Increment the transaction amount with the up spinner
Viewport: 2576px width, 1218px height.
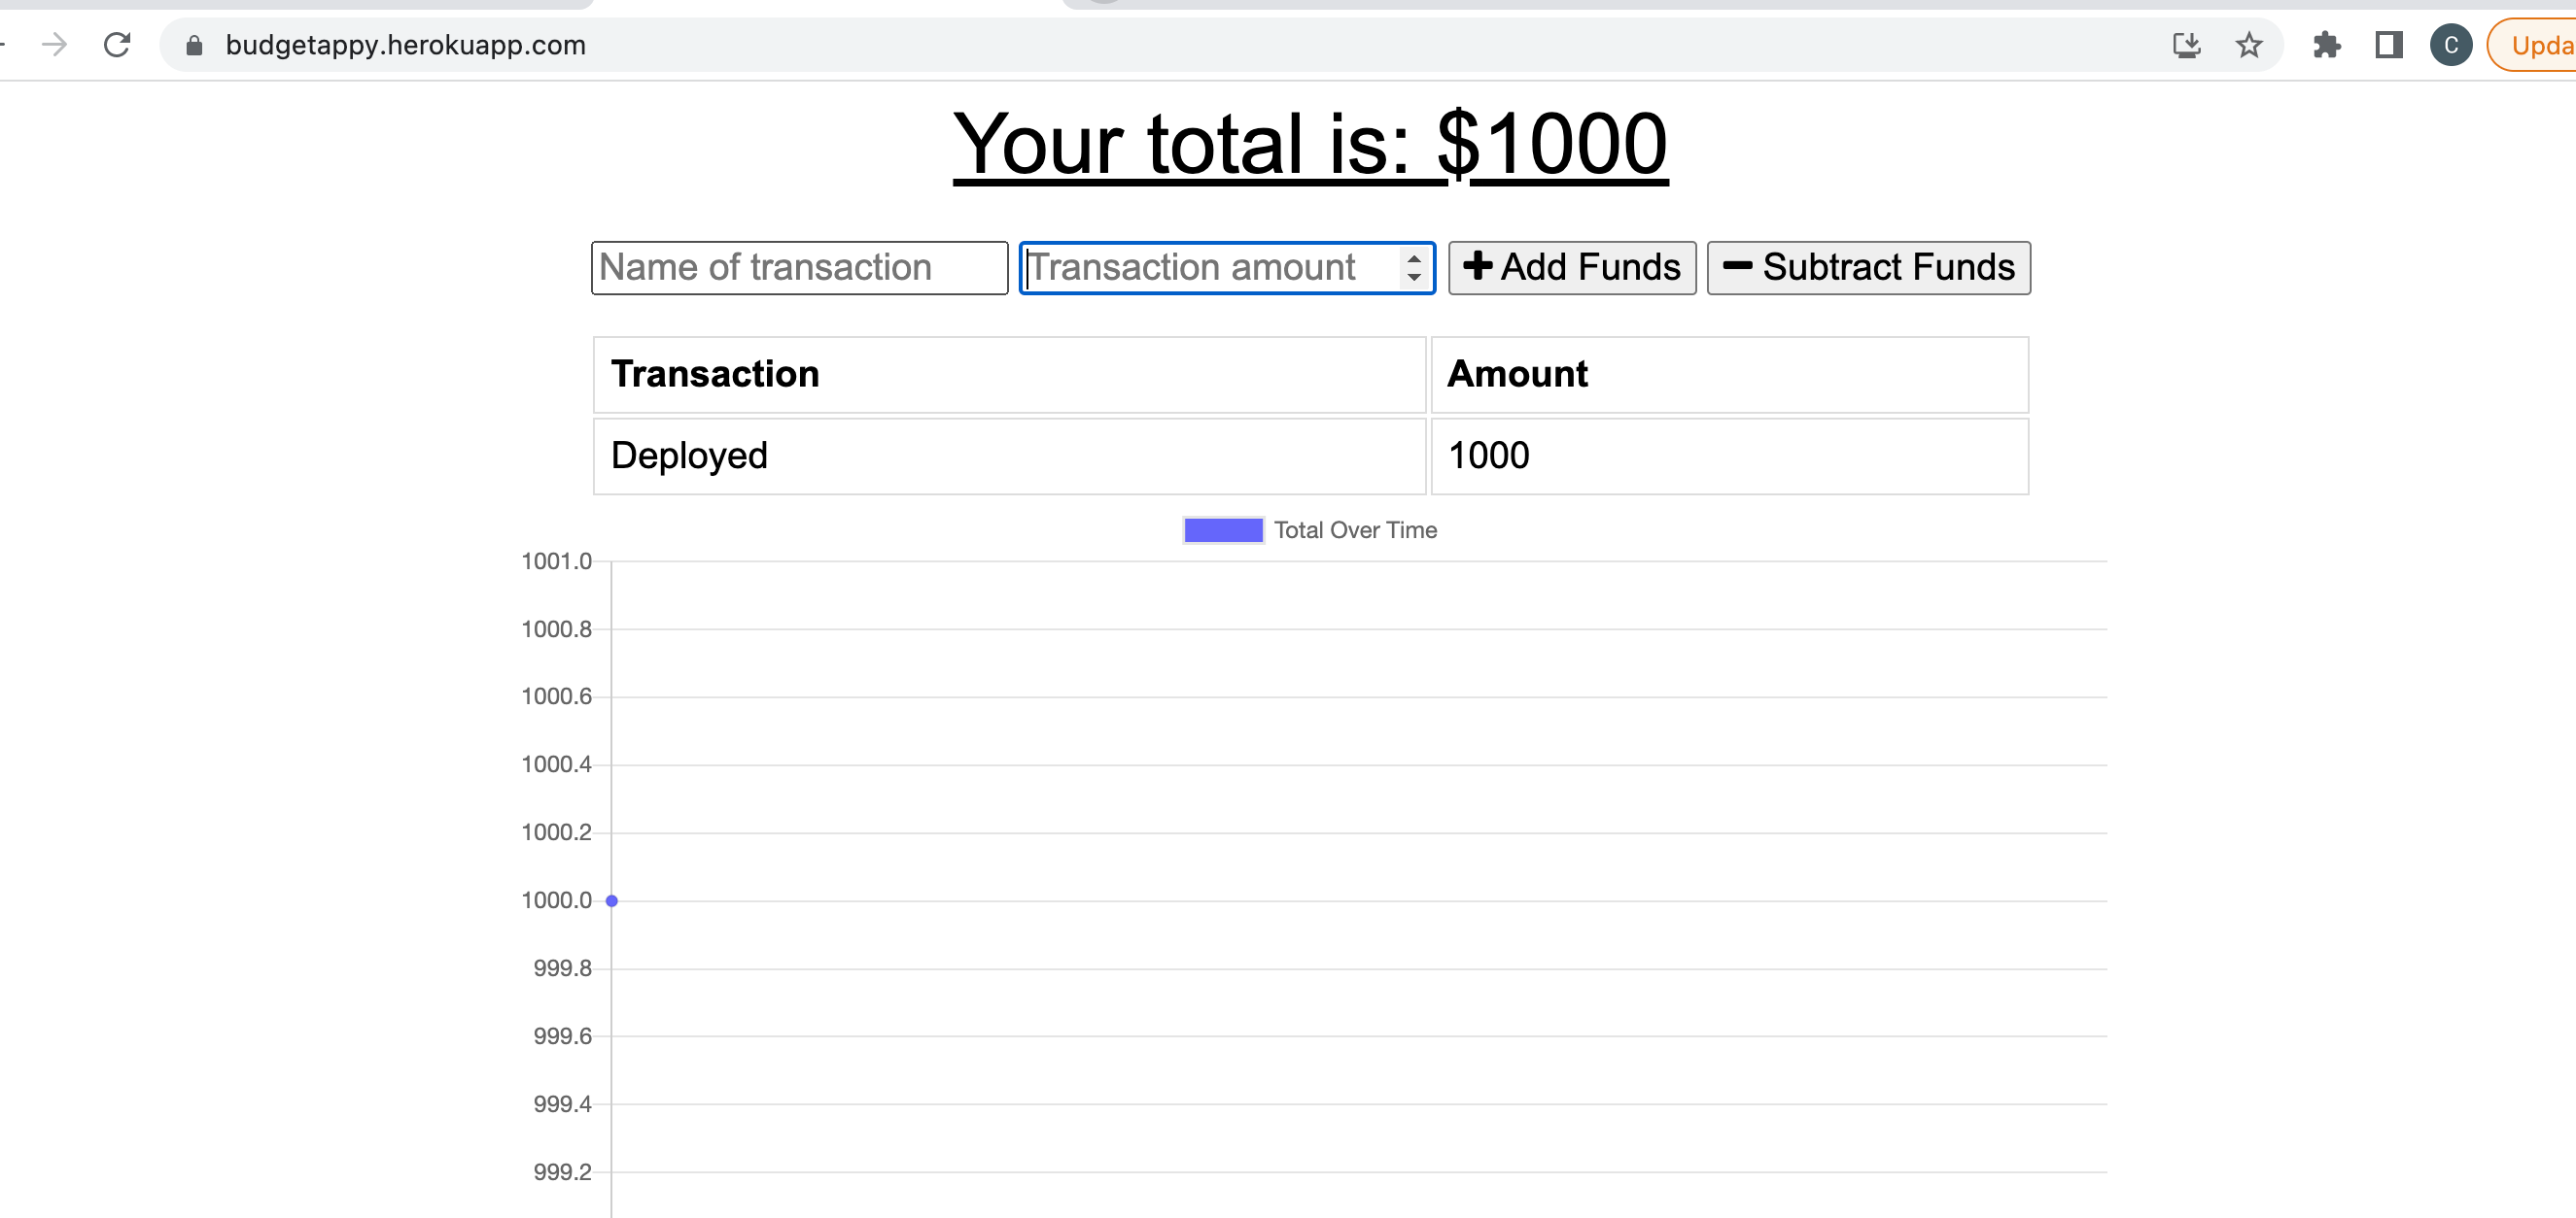(x=1413, y=259)
